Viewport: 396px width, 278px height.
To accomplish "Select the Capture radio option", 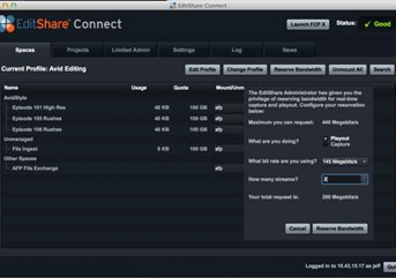I will [x=326, y=144].
